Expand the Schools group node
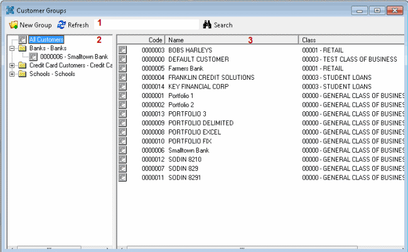Screen dimensions: 408x252 12,74
